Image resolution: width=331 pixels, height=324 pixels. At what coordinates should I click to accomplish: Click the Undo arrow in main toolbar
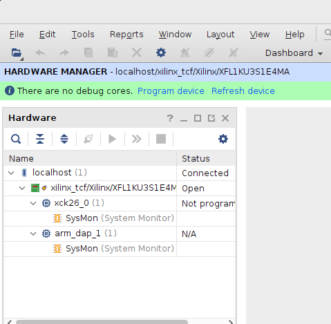pos(40,53)
